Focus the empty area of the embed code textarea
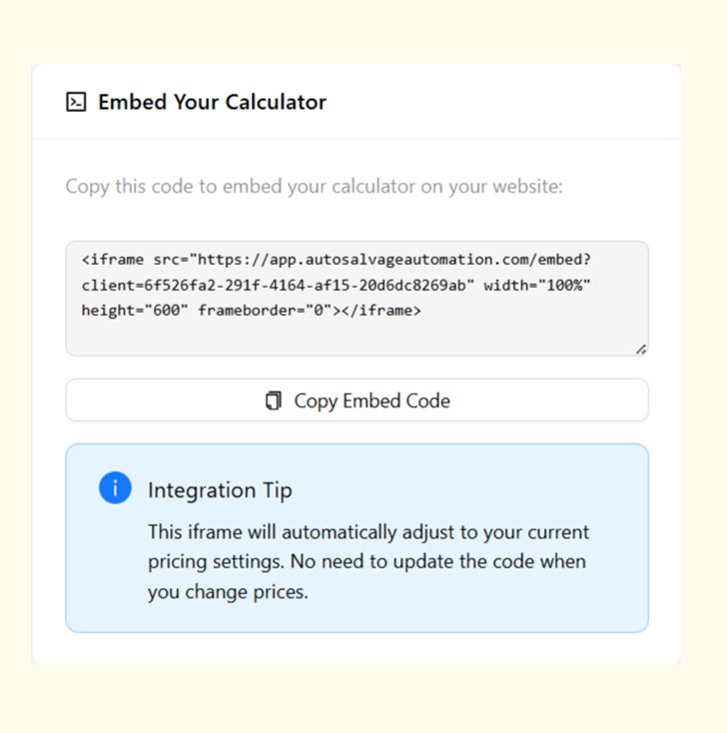727x733 pixels. coord(357,337)
